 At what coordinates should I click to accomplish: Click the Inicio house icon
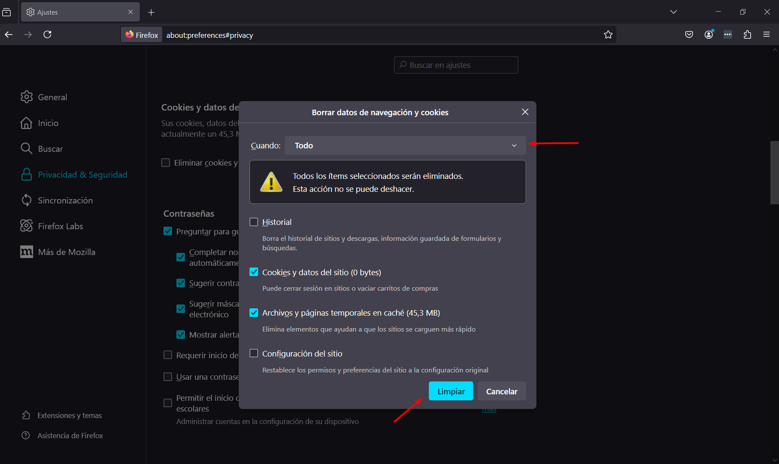(x=27, y=123)
